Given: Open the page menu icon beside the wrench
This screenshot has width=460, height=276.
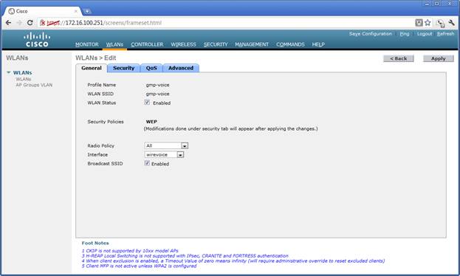Looking at the screenshot, I should 441,23.
